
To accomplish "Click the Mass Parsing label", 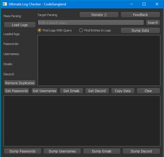I will point(12,16).
